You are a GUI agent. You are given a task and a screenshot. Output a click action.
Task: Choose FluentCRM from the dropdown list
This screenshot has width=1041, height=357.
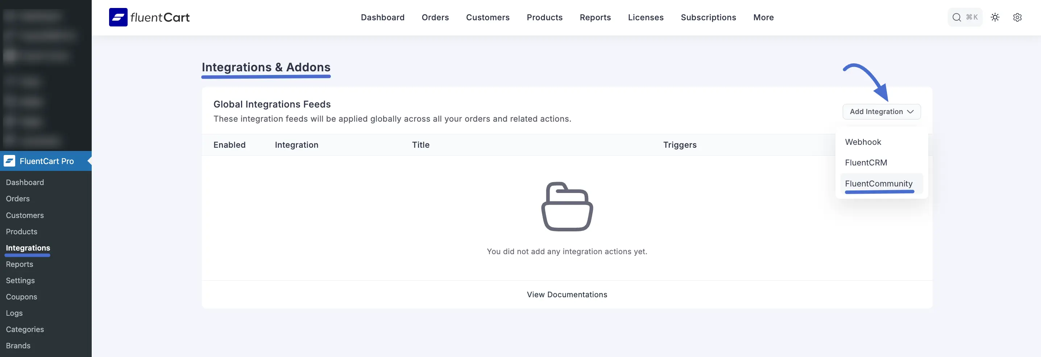(866, 162)
